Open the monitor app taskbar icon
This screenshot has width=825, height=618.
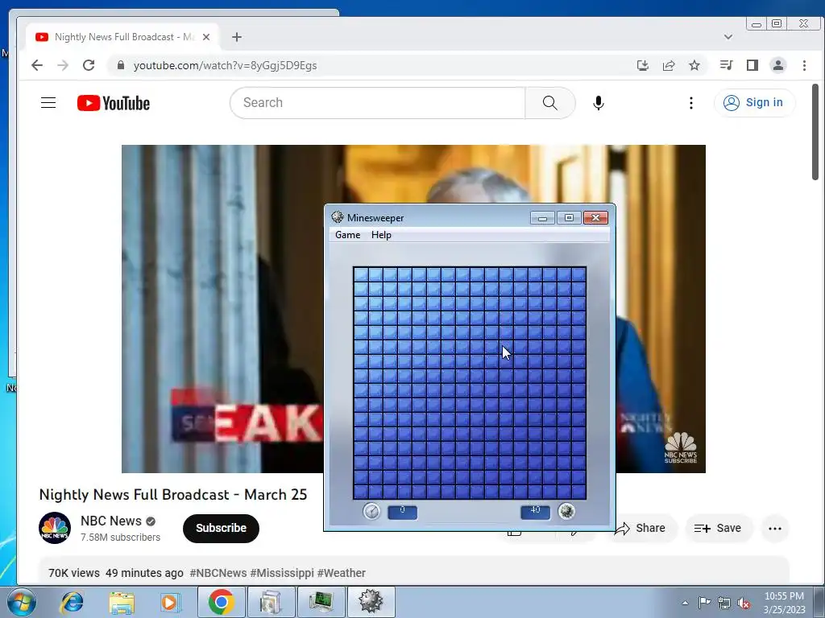pyautogui.click(x=321, y=602)
